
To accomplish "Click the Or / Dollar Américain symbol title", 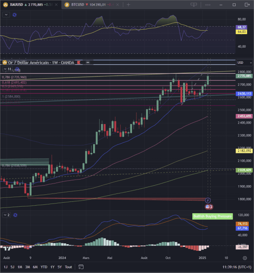I will click(41, 62).
